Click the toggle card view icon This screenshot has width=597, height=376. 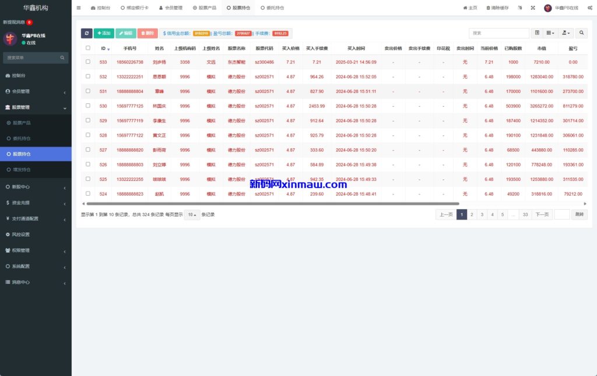[537, 33]
